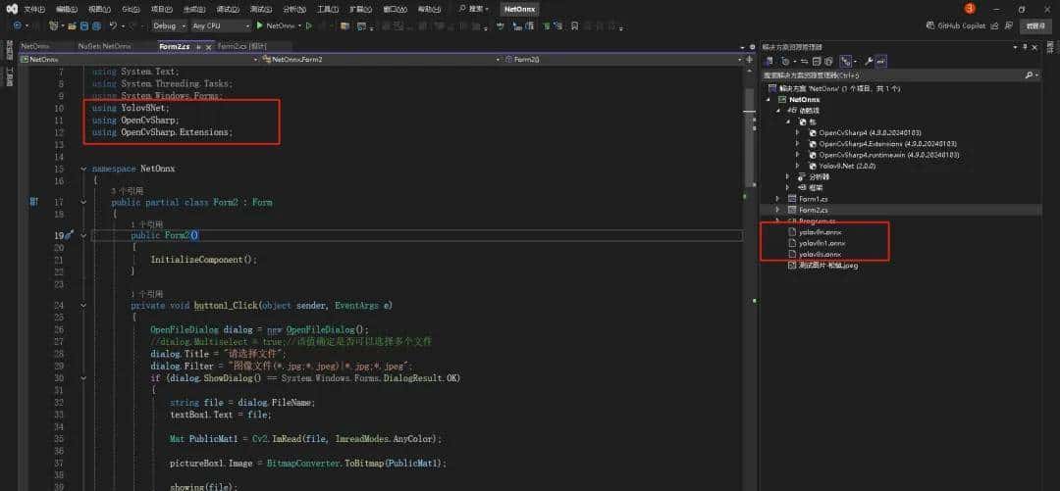Switch to the Form2.cs [设计] tab
Viewport: 1060px width, 491px height.
[242, 46]
